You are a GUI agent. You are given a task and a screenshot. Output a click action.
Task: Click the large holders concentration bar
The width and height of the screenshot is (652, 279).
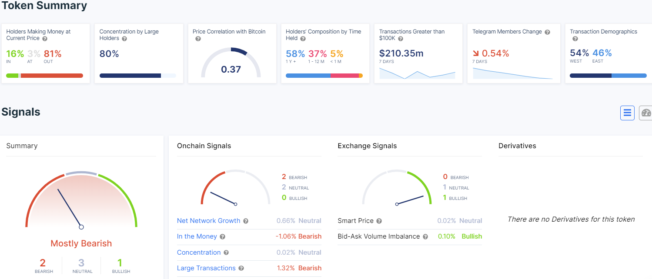[137, 76]
